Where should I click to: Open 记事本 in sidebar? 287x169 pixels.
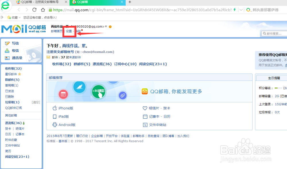(20, 134)
